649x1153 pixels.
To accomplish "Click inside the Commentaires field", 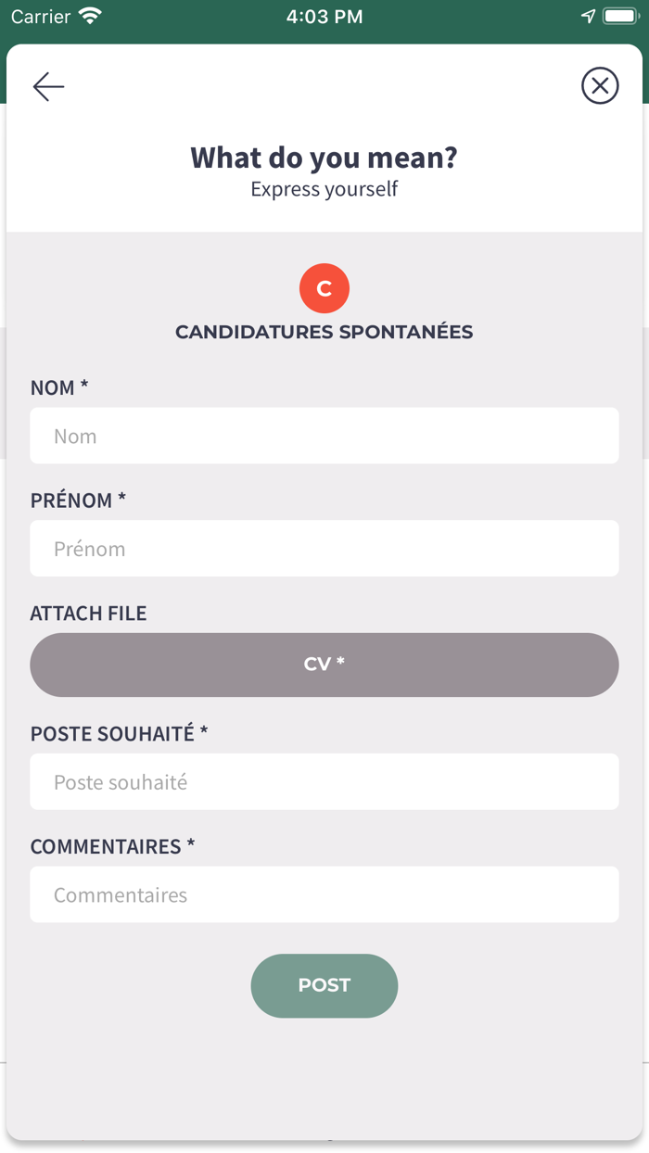I will (324, 894).
